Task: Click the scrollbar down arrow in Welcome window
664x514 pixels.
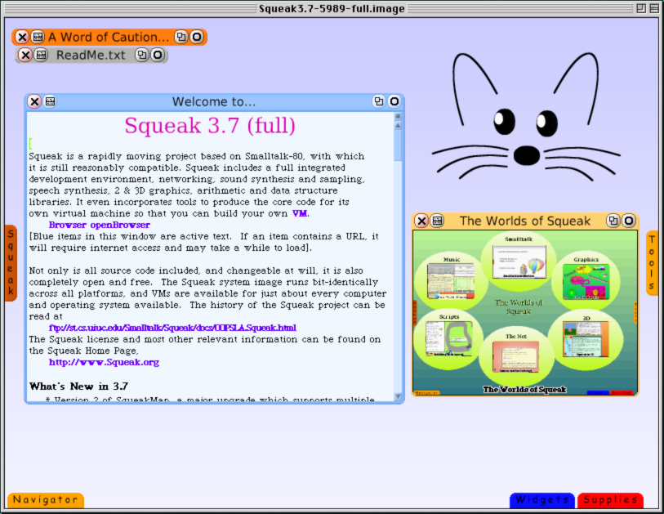Action: click(x=398, y=396)
